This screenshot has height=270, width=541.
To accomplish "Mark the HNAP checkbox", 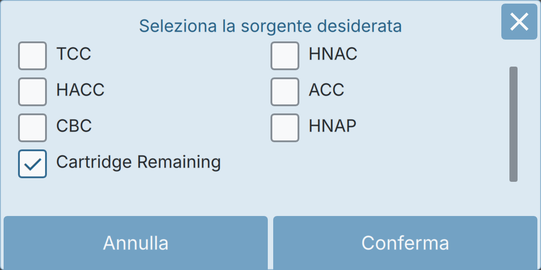I will pyautogui.click(x=285, y=128).
